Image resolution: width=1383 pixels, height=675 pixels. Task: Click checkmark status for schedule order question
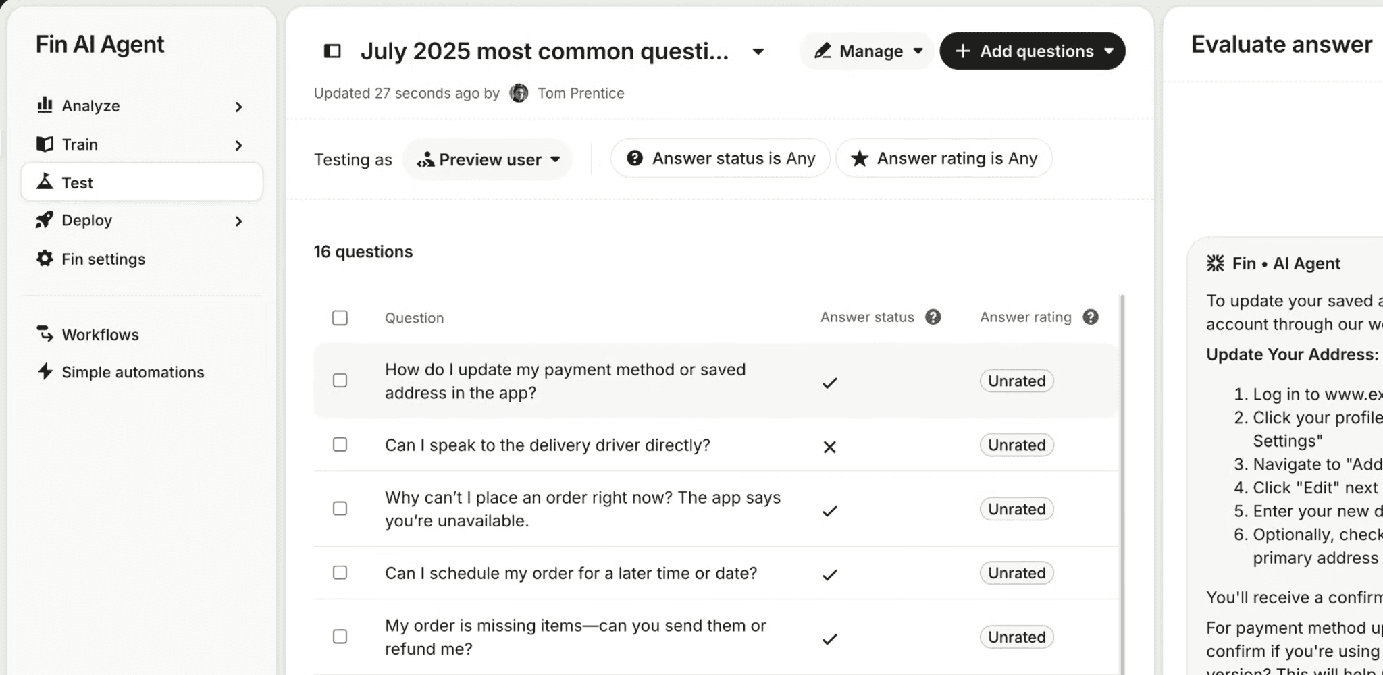click(830, 575)
